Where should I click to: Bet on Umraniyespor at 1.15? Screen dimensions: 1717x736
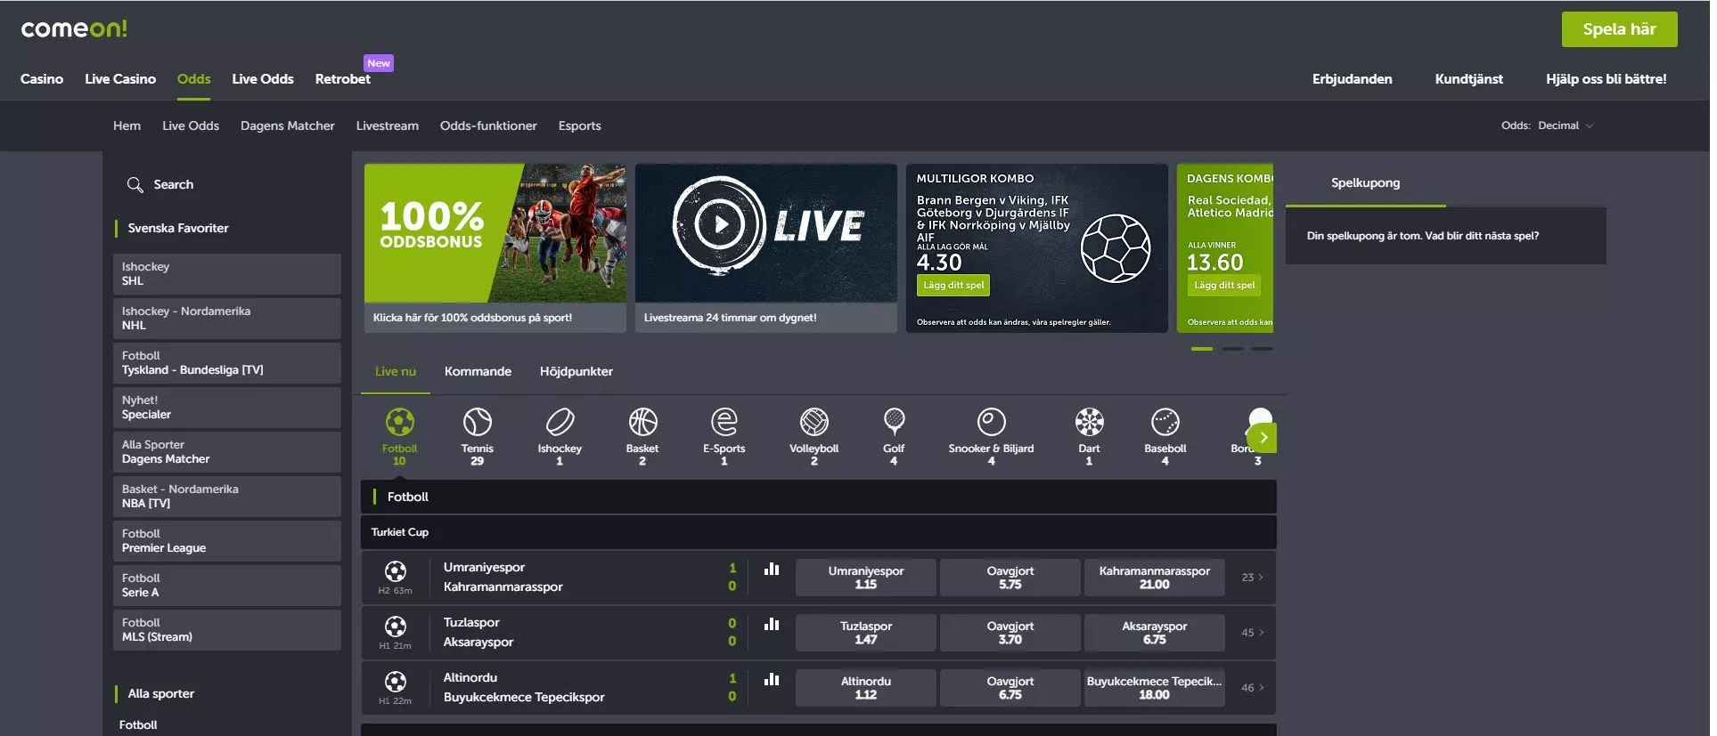[866, 578]
